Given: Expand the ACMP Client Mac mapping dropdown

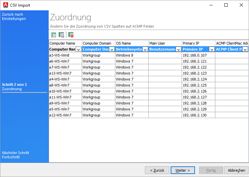Looking at the screenshot, I should coord(245,49).
